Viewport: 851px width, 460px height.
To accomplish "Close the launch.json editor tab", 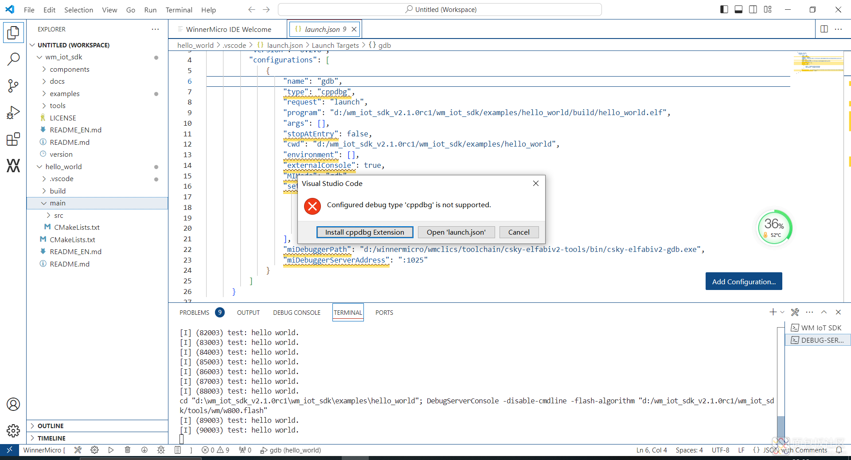I will pos(354,29).
